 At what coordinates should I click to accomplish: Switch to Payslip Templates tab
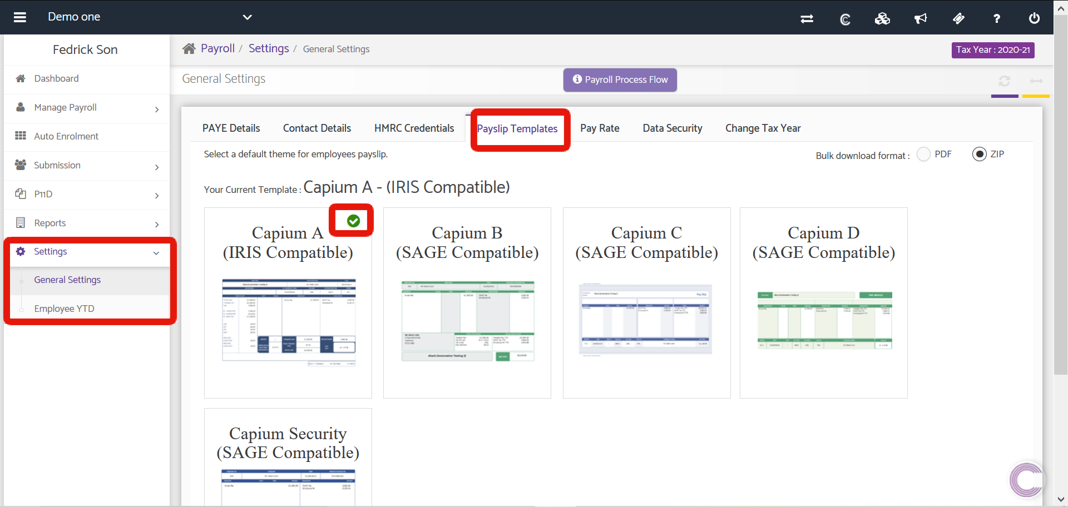(517, 128)
